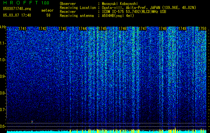
Task: Click observer name Masayuki Kobayashi
Action: click(x=120, y=4)
